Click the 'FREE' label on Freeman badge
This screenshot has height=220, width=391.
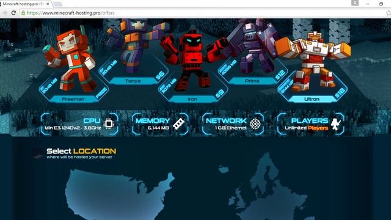[x=101, y=92]
